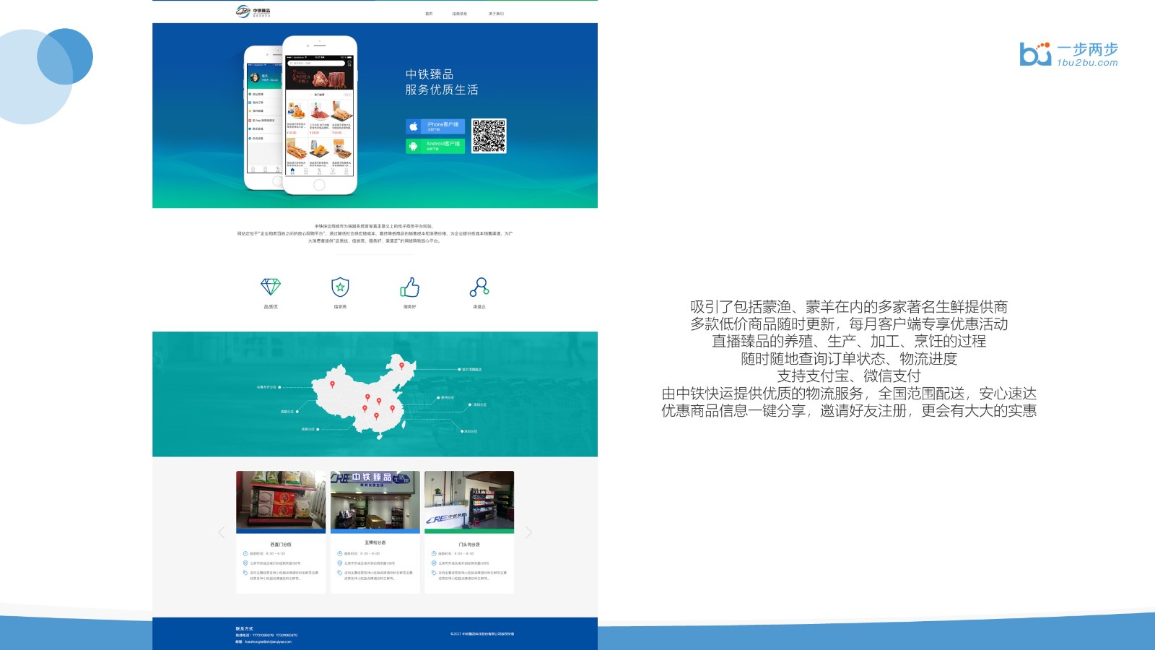
Task: Click the front phone mockup's home button
Action: (319, 186)
